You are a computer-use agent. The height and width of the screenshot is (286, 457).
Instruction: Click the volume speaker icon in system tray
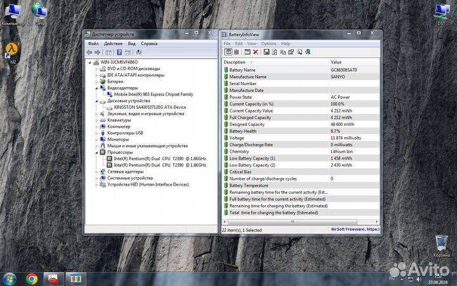(x=419, y=279)
